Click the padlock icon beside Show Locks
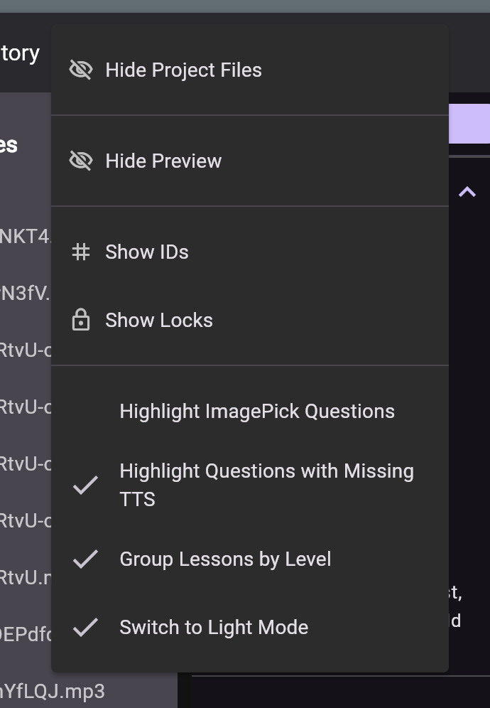The width and height of the screenshot is (490, 708). pyautogui.click(x=81, y=321)
